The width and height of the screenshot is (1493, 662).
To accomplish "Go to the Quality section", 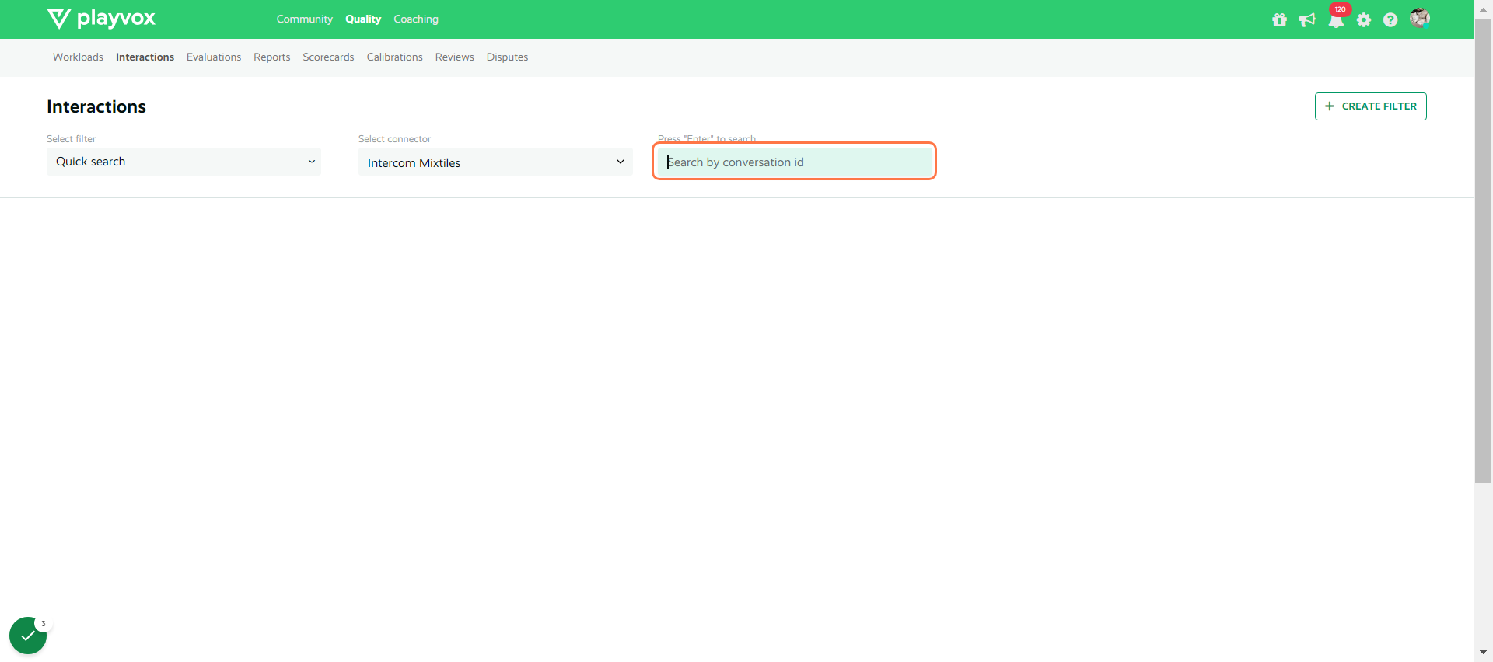I will [363, 19].
